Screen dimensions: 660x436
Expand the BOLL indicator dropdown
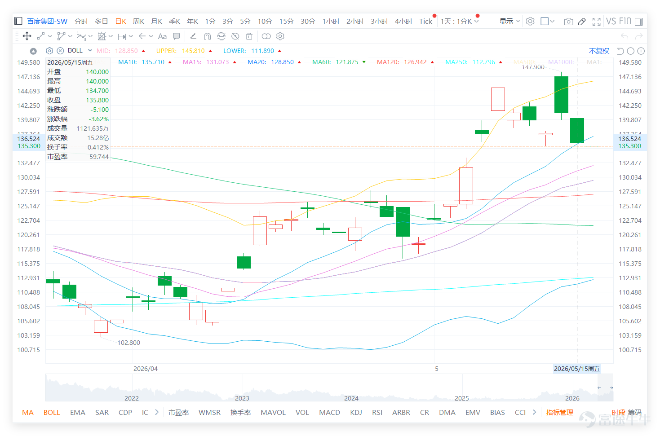click(x=90, y=50)
